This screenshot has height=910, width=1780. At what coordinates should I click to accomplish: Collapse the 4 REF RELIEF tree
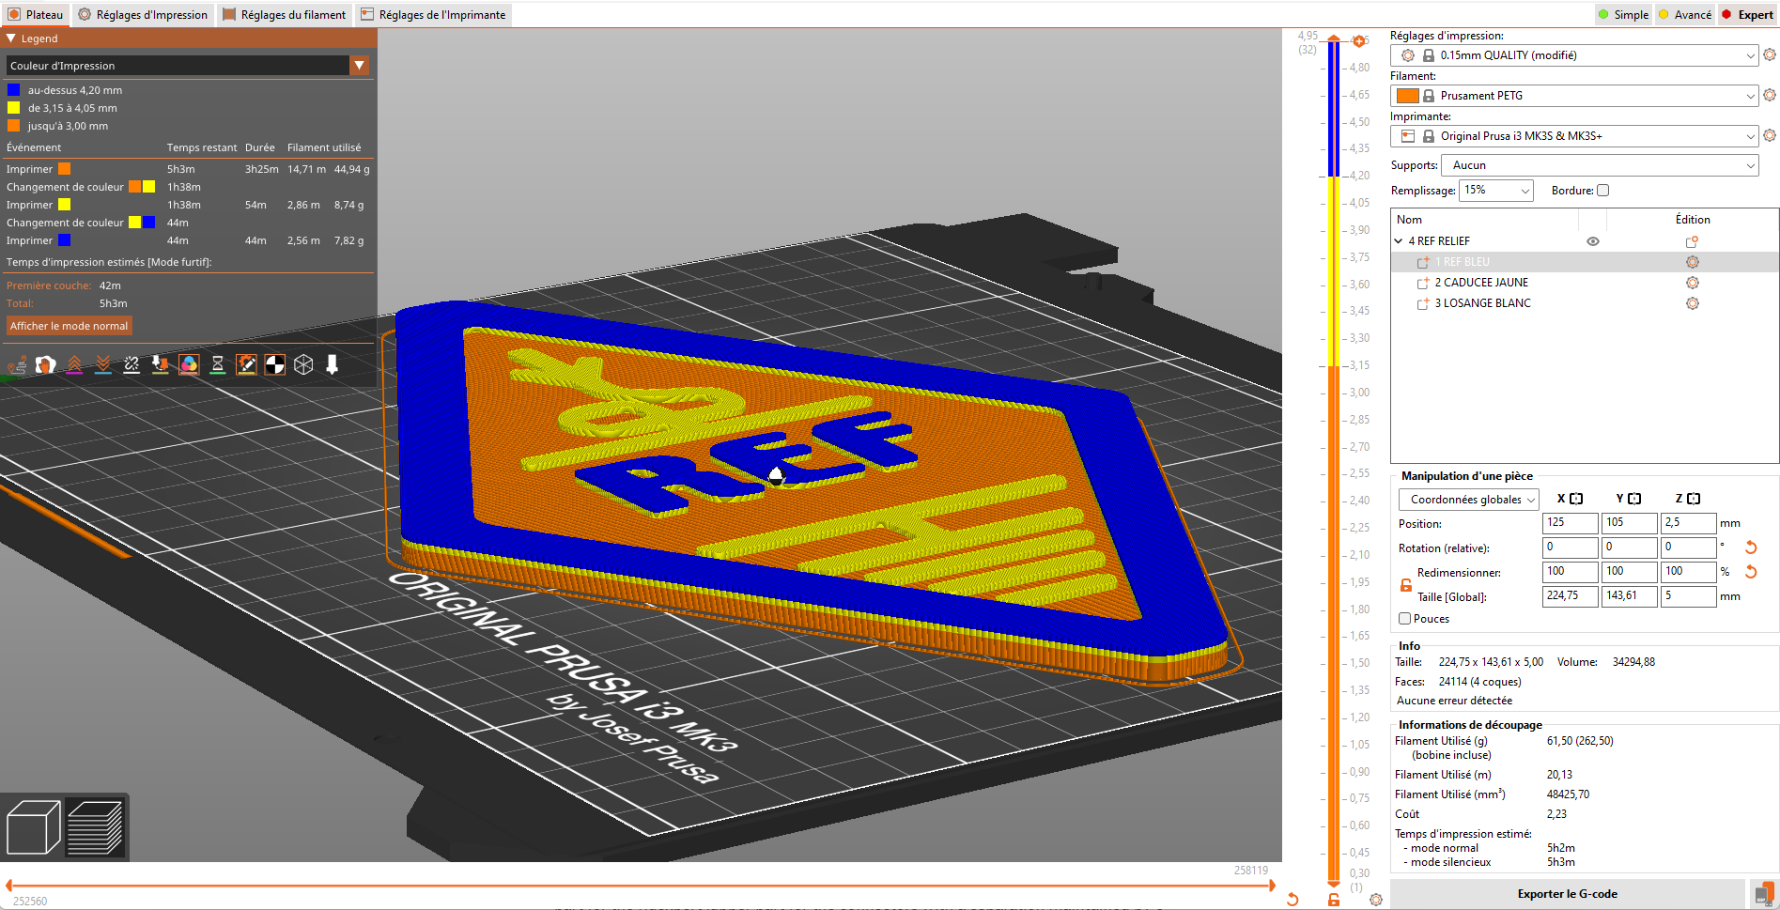coord(1399,241)
